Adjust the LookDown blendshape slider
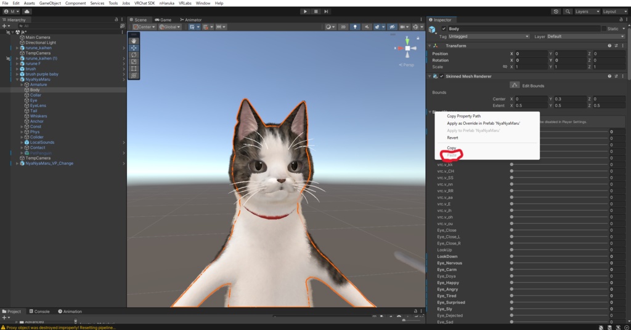Viewport: 631px width, 330px height. pyautogui.click(x=560, y=256)
